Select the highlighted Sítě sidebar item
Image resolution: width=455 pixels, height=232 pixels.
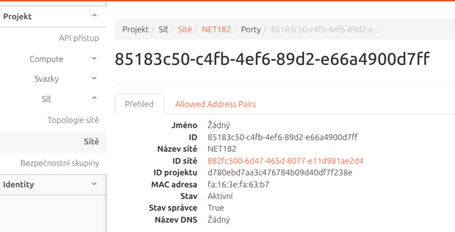pos(90,141)
